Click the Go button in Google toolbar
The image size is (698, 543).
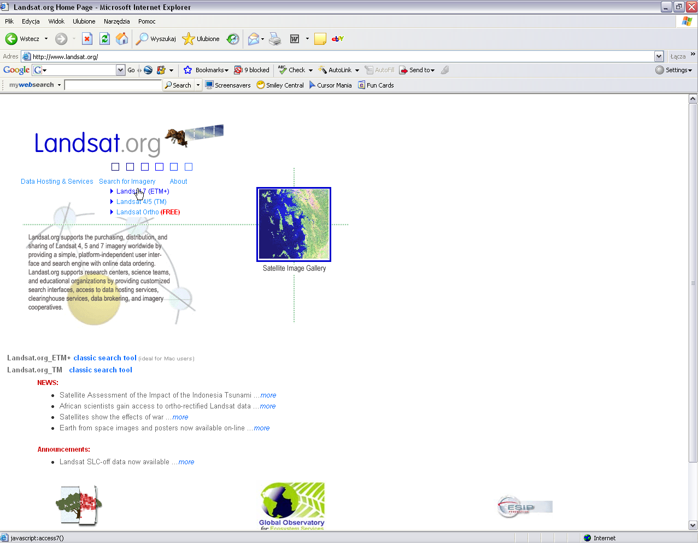(x=131, y=70)
